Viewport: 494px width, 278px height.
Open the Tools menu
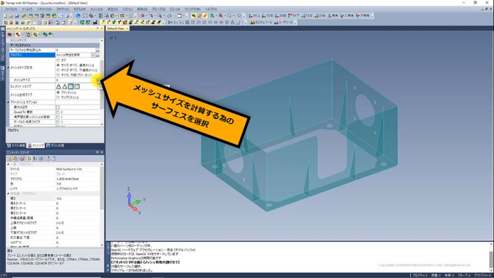[27, 9]
